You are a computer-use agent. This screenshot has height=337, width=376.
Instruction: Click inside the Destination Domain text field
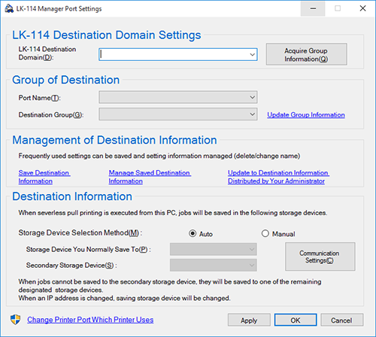coord(174,54)
